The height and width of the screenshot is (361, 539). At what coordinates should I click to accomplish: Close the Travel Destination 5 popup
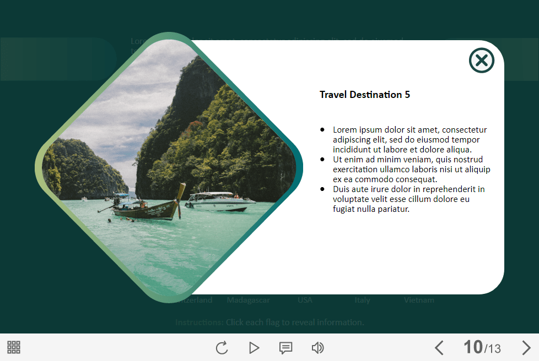pos(481,60)
